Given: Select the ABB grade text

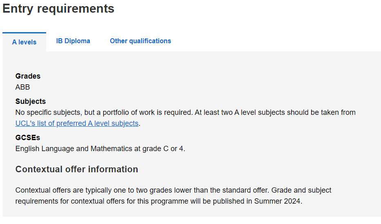Looking at the screenshot, I should (22, 87).
